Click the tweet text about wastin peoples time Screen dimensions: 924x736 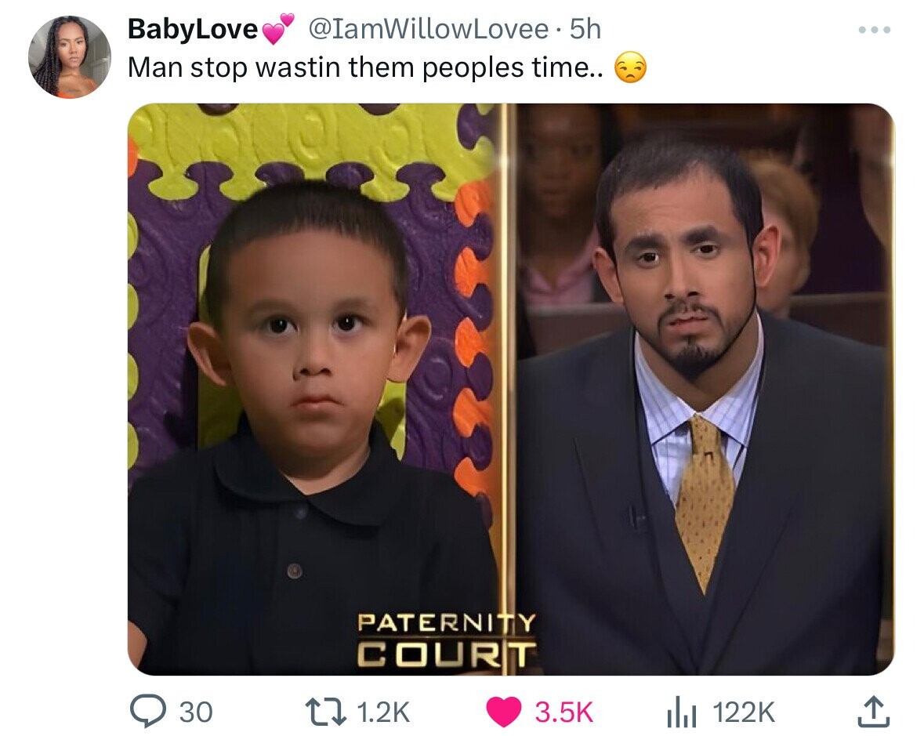[365, 67]
